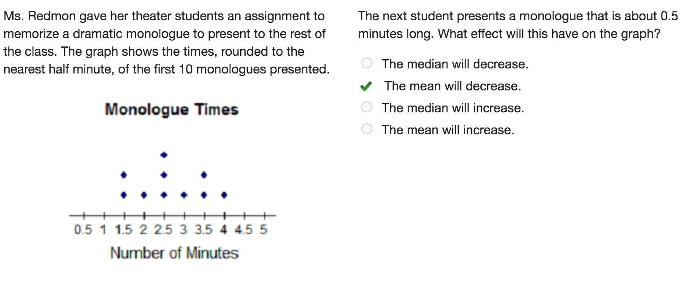The width and height of the screenshot is (694, 299).
Task: Click 'The median will decrease.' answer label
Action: (x=455, y=64)
